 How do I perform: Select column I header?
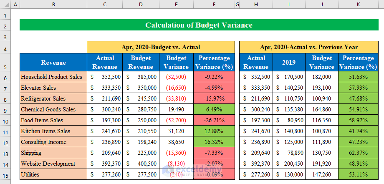click(289, 4)
